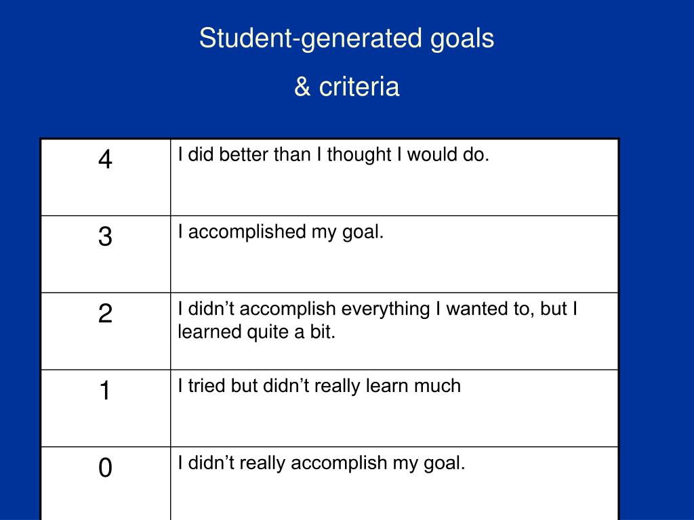
Task: Select the score cell showing 2
Action: click(105, 331)
